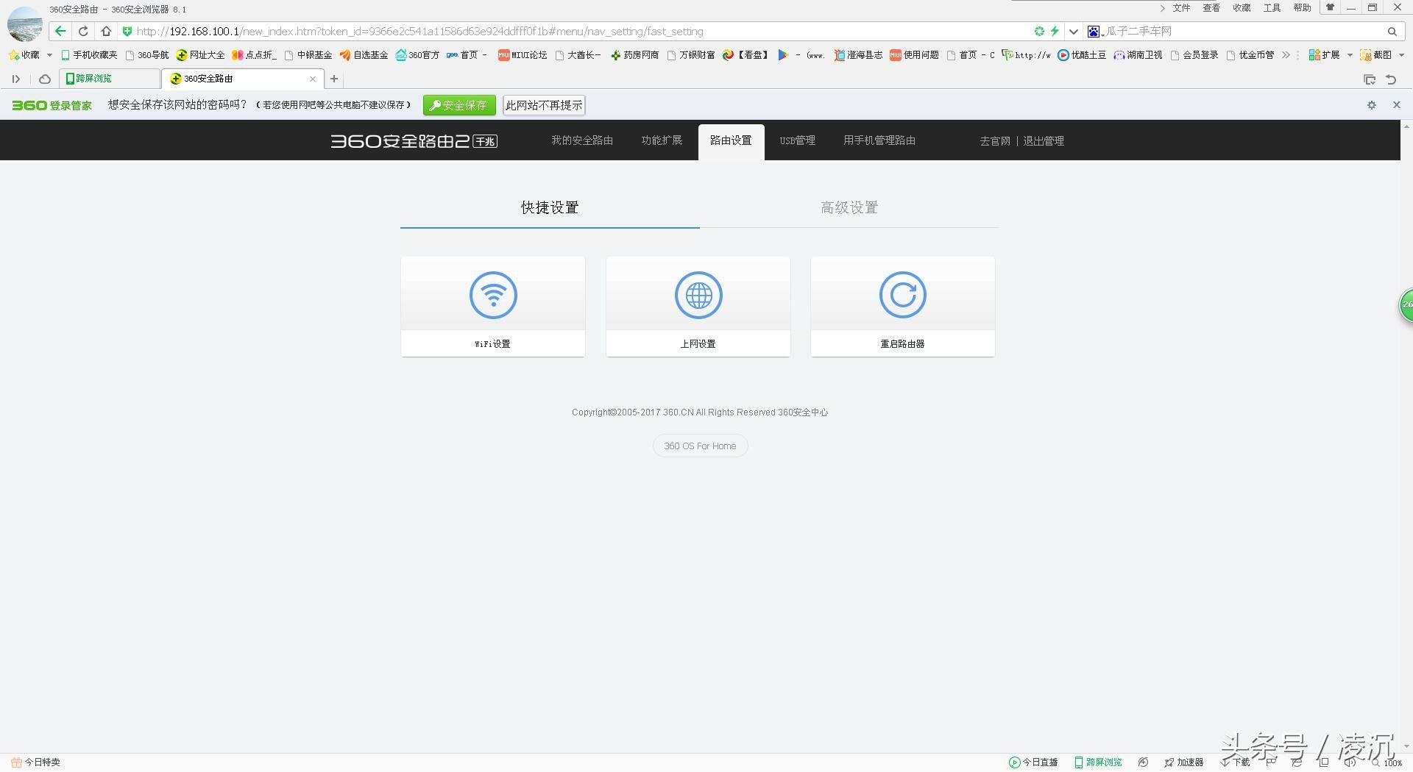
Task: Open the MIUI论坛 bookmark
Action: 523,55
